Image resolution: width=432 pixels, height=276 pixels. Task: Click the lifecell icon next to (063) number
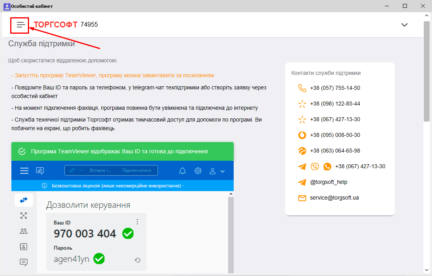[302, 151]
